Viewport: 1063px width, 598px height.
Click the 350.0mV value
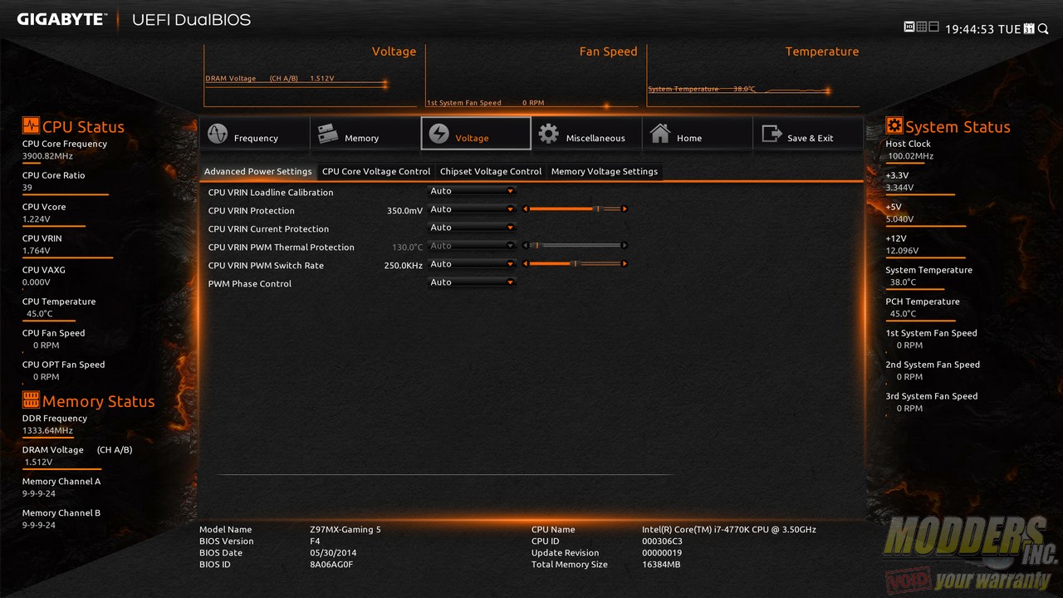[404, 211]
